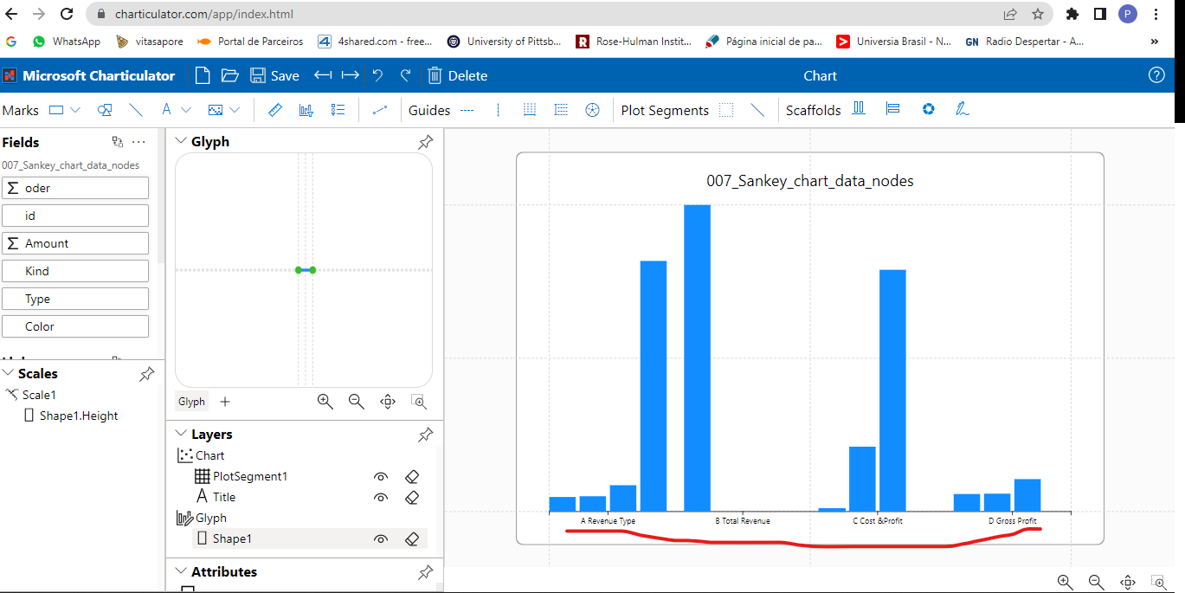The width and height of the screenshot is (1185, 593).
Task: Erase the Shape1 layer
Action: [x=412, y=538]
